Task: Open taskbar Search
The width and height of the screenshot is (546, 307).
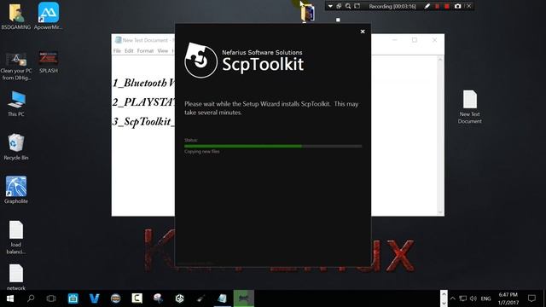Action: [31, 298]
